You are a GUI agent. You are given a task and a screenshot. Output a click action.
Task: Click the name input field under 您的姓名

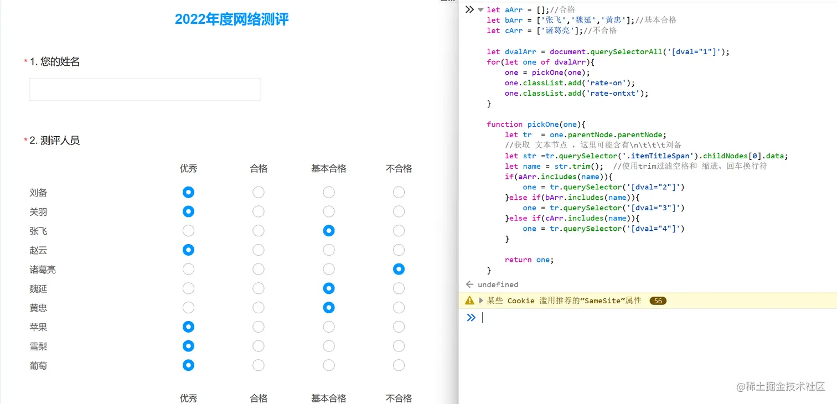click(144, 89)
